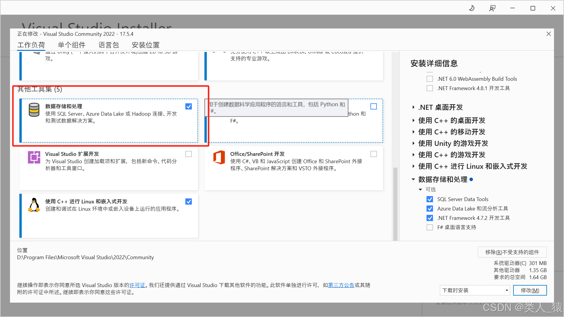Click 移除不受支持的组件 button
Viewport: 564px width, 317px height.
point(512,252)
